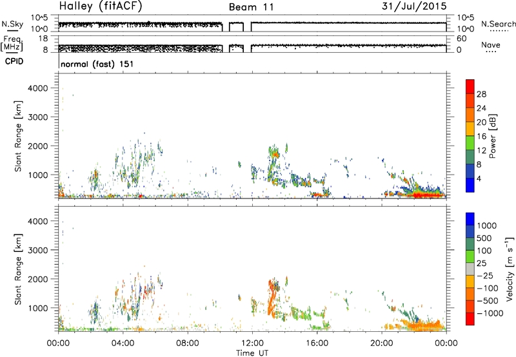Click the '4000' tick of power panel
516x357 pixels.
click(x=38, y=88)
